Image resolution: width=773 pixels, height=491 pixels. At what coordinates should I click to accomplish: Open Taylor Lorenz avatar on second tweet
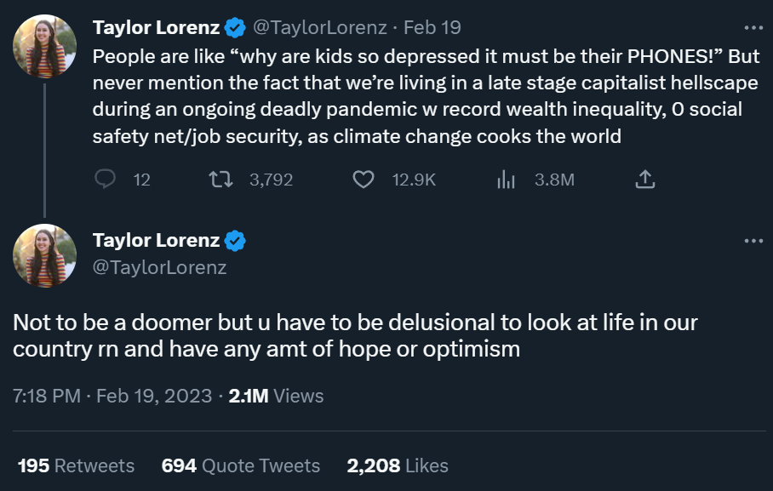coord(45,256)
